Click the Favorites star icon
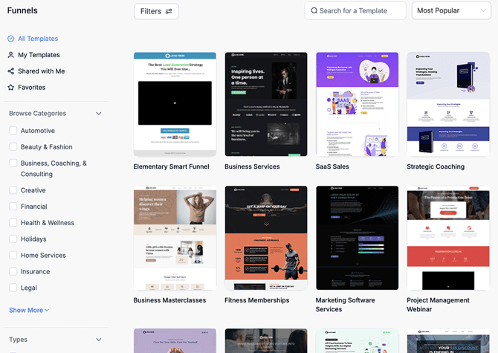498x353 pixels. pos(11,87)
